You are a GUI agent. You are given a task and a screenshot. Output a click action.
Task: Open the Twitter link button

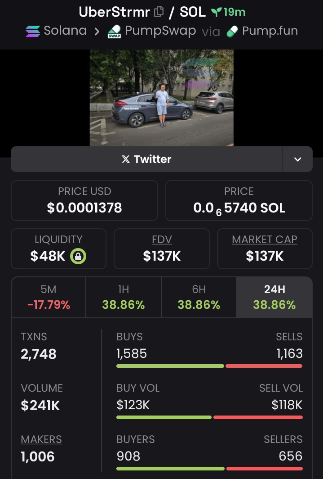pyautogui.click(x=146, y=159)
